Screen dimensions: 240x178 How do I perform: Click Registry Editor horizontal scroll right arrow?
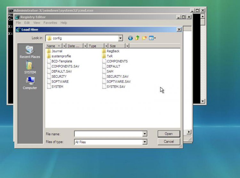tap(189, 132)
